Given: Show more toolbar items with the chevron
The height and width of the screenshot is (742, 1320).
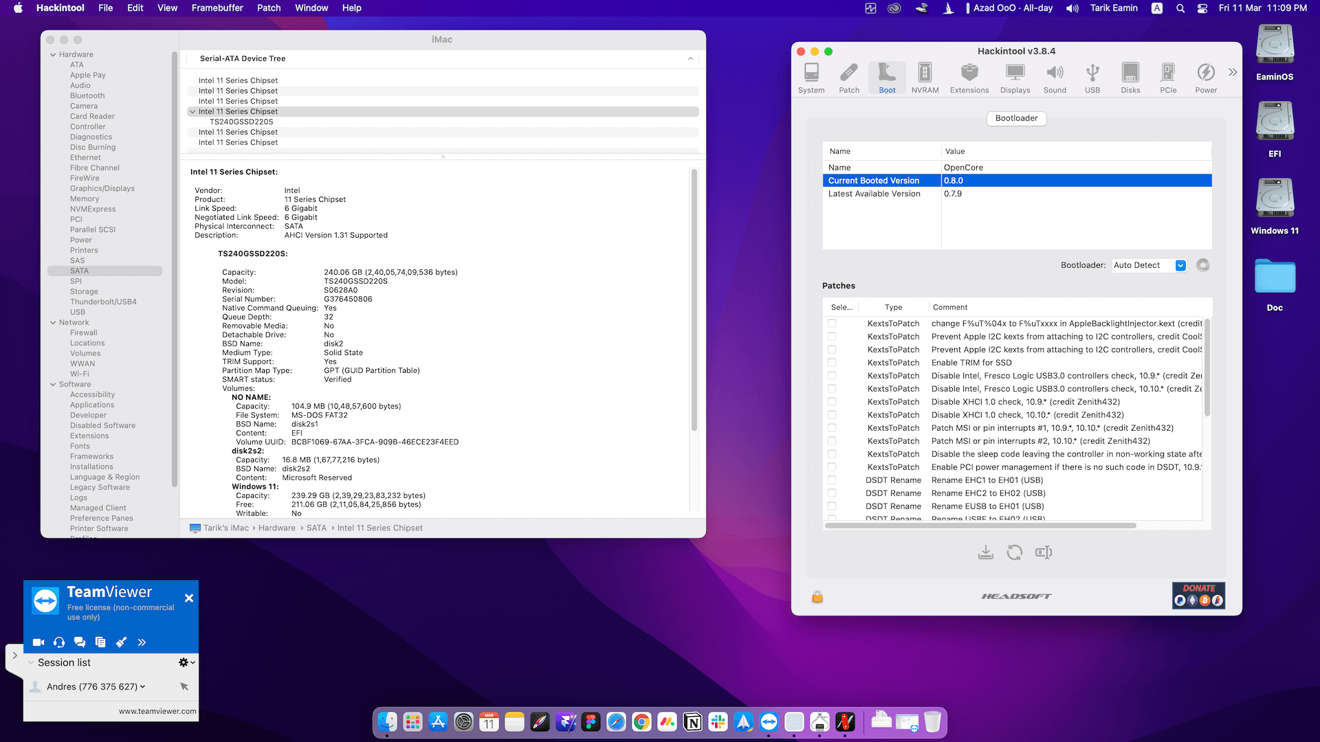Looking at the screenshot, I should (x=1233, y=72).
